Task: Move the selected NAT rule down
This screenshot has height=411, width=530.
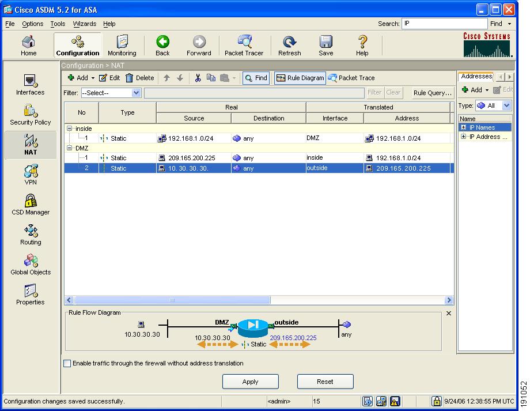Action: (x=180, y=78)
